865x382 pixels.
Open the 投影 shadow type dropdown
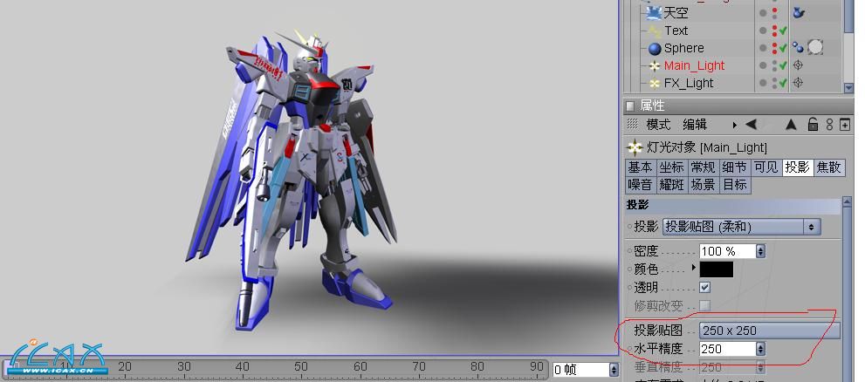coord(741,227)
